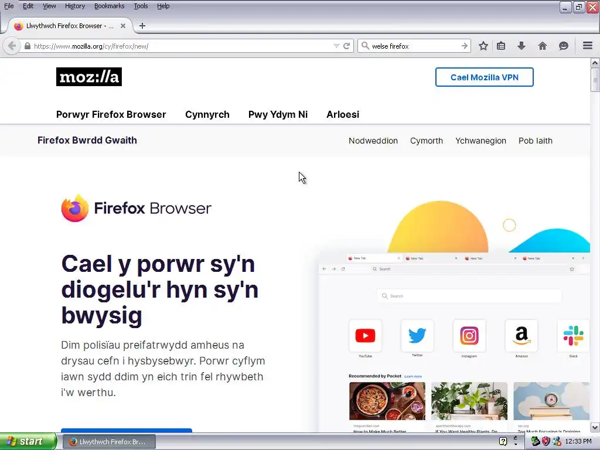Image resolution: width=600 pixels, height=450 pixels.
Task: Submit search with the go arrow
Action: coord(465,46)
